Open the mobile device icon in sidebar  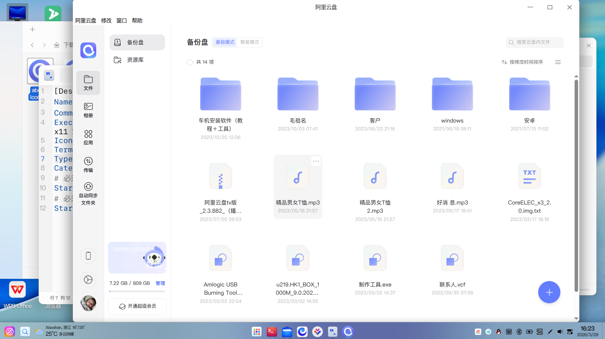point(88,255)
